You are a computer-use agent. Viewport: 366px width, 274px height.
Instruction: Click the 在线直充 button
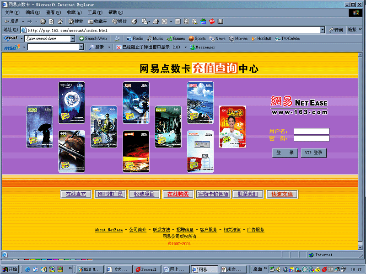[76, 194]
